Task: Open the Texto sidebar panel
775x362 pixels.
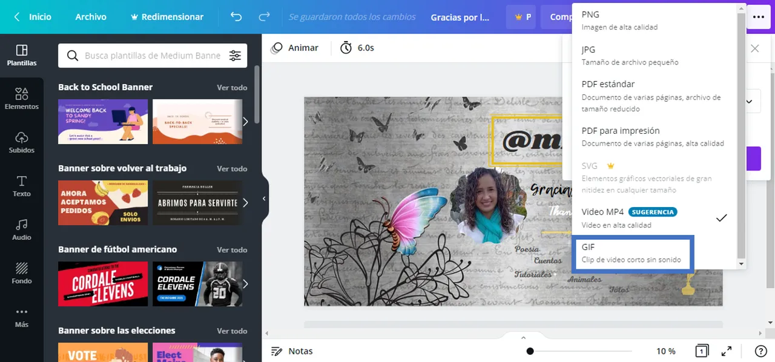Action: [x=22, y=186]
